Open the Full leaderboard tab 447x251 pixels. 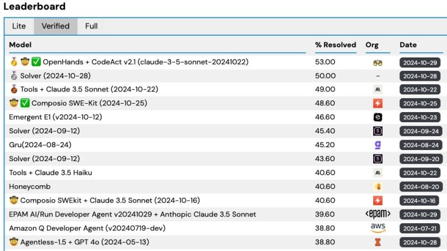click(92, 26)
